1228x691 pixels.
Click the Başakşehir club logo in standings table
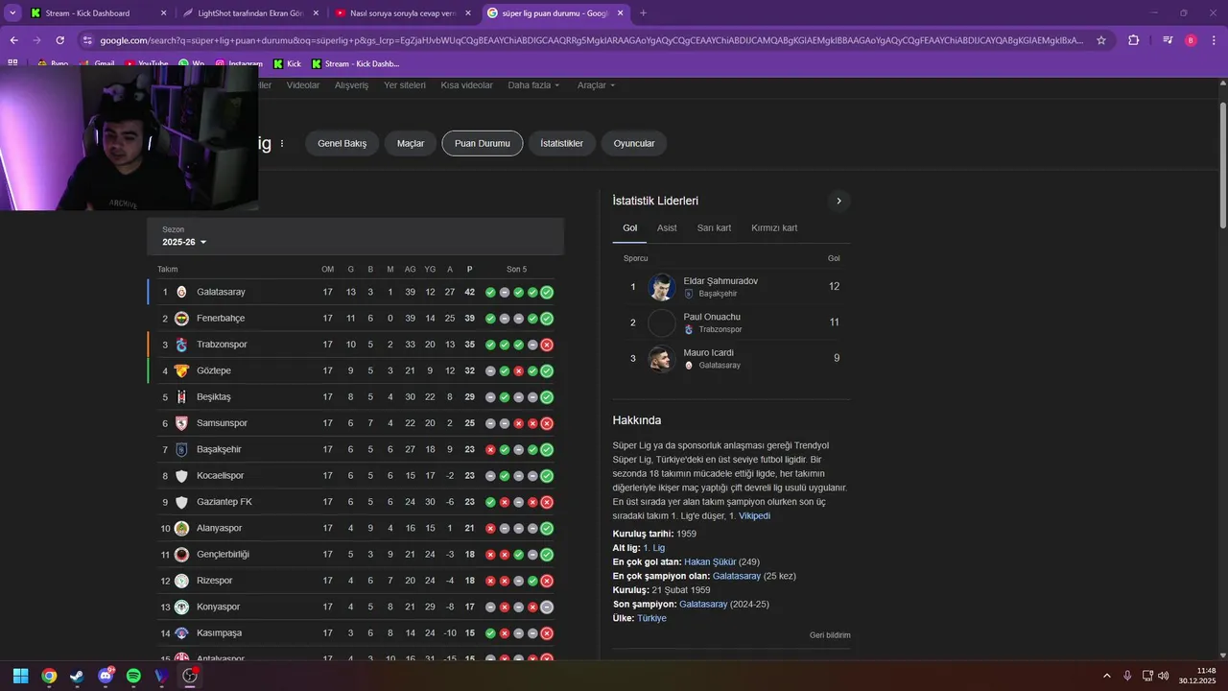(181, 449)
